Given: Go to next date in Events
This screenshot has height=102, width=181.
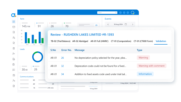Looking at the screenshot, I should click(132, 24).
